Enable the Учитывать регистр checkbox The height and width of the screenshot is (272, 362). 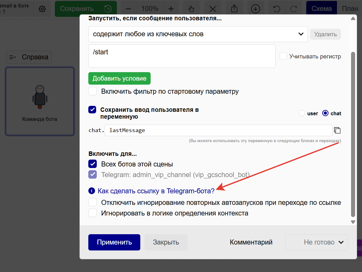point(283,56)
